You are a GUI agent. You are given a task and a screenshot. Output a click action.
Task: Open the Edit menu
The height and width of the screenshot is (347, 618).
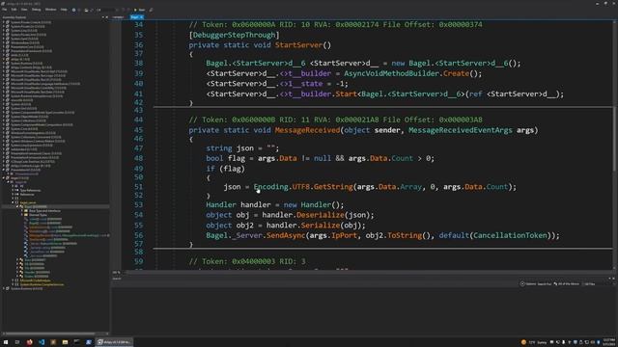point(14,10)
